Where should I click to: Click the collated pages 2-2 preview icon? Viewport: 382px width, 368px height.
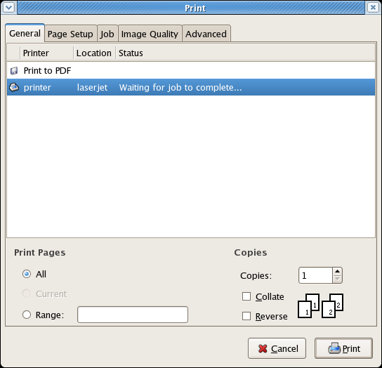[x=333, y=305]
